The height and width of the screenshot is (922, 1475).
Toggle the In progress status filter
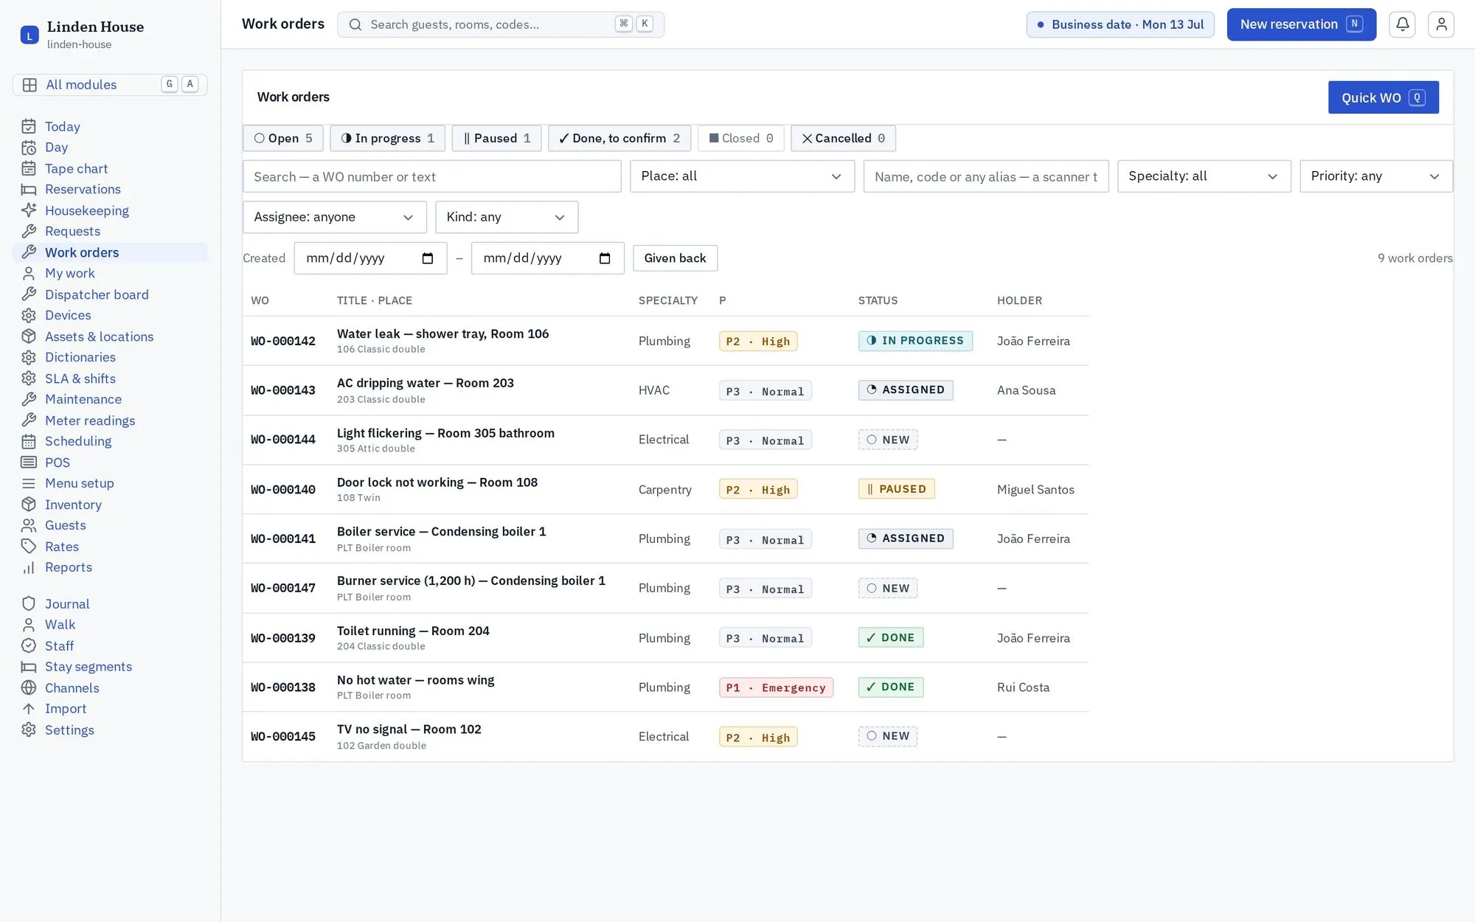point(387,138)
